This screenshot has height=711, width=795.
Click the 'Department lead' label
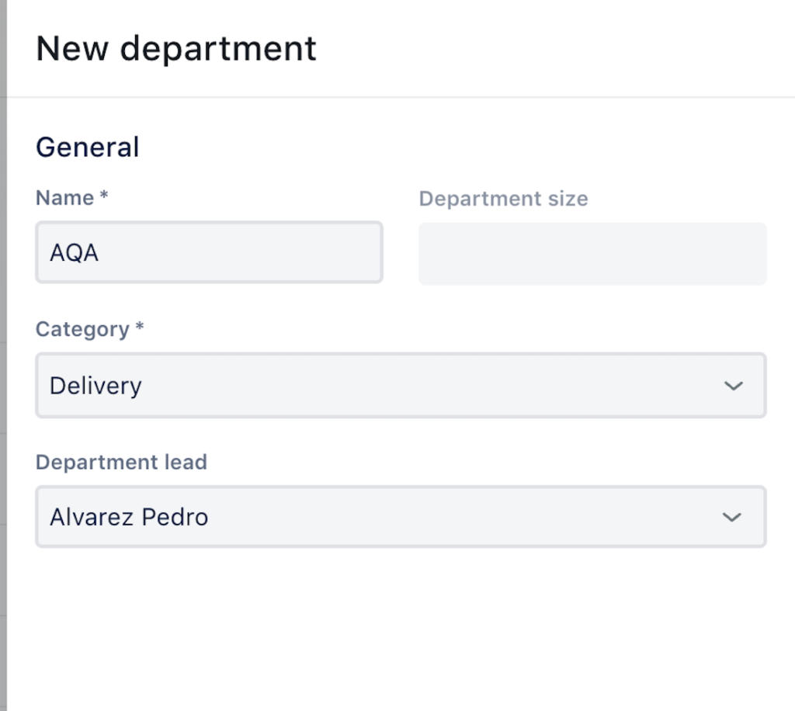pyautogui.click(x=121, y=462)
